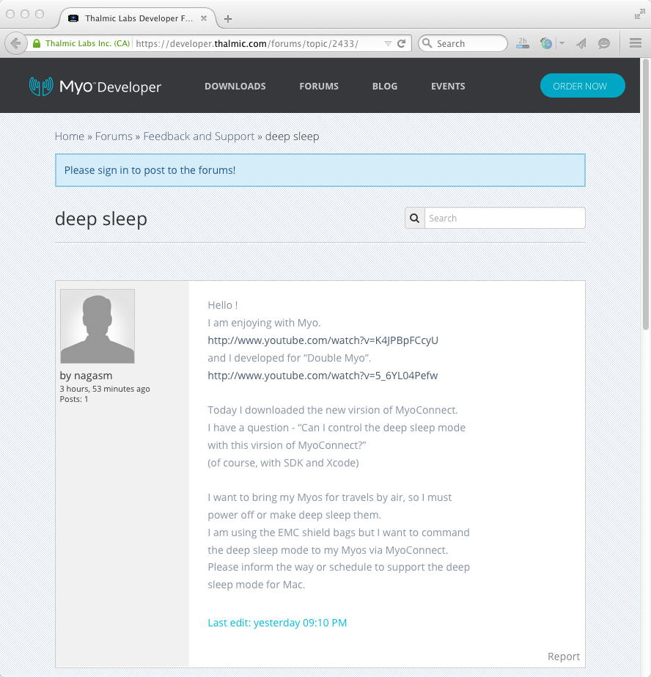
Task: Click the Thalmic Labs Inc. (CA) identity label
Action: click(x=87, y=43)
